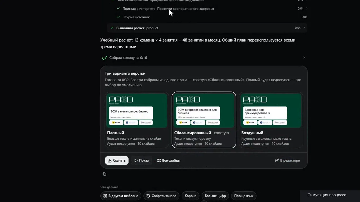Open Все слайды overview
The height and width of the screenshot is (202, 360).
169,160
